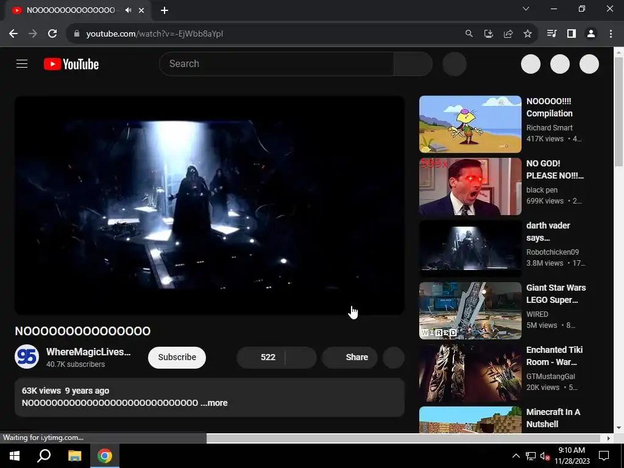Expand the description with ...more
Image resolution: width=624 pixels, height=468 pixels.
(214, 403)
